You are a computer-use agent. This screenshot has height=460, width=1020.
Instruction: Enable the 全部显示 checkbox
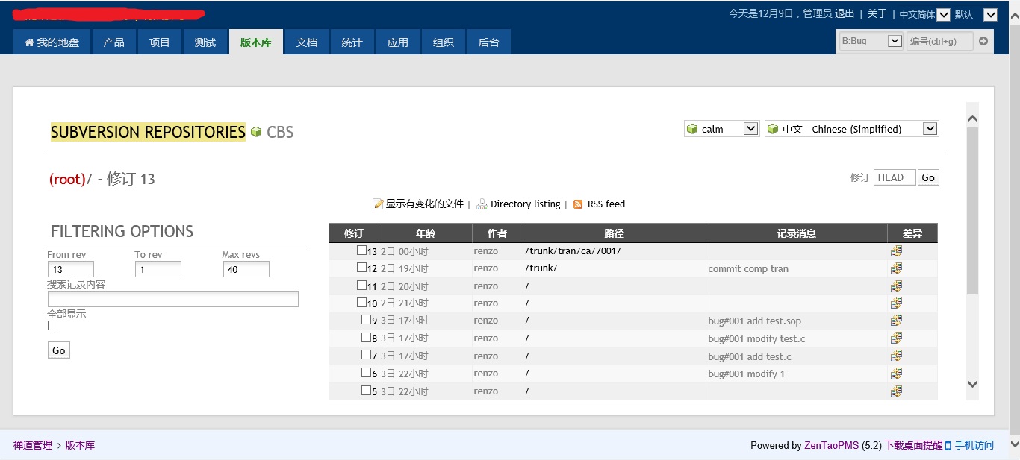pos(52,326)
